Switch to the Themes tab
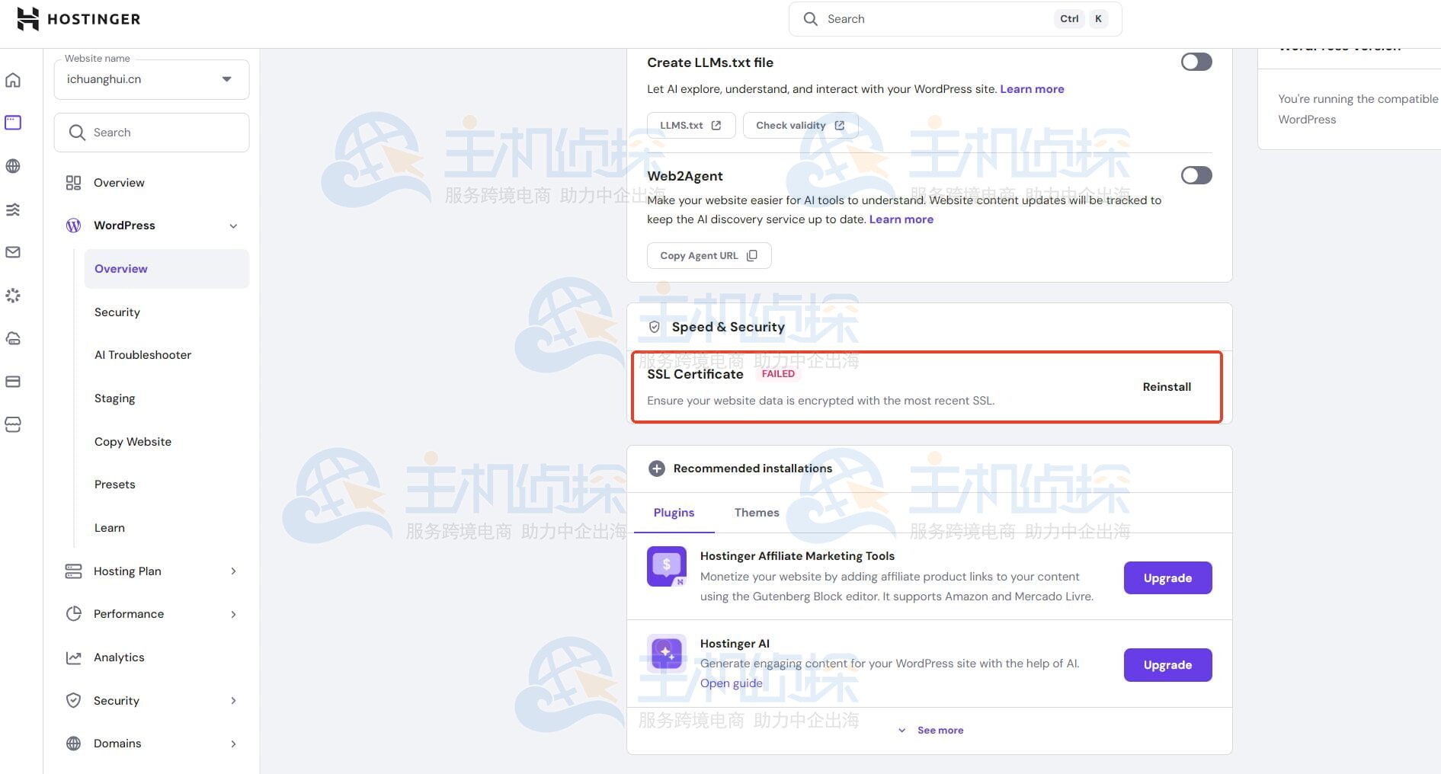 [x=756, y=513]
